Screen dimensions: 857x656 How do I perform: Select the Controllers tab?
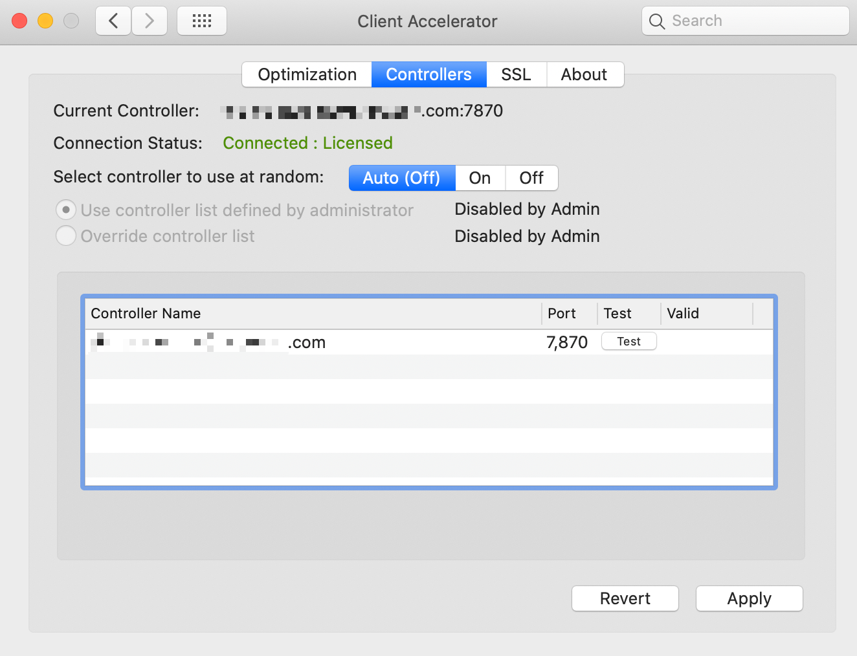pyautogui.click(x=429, y=74)
